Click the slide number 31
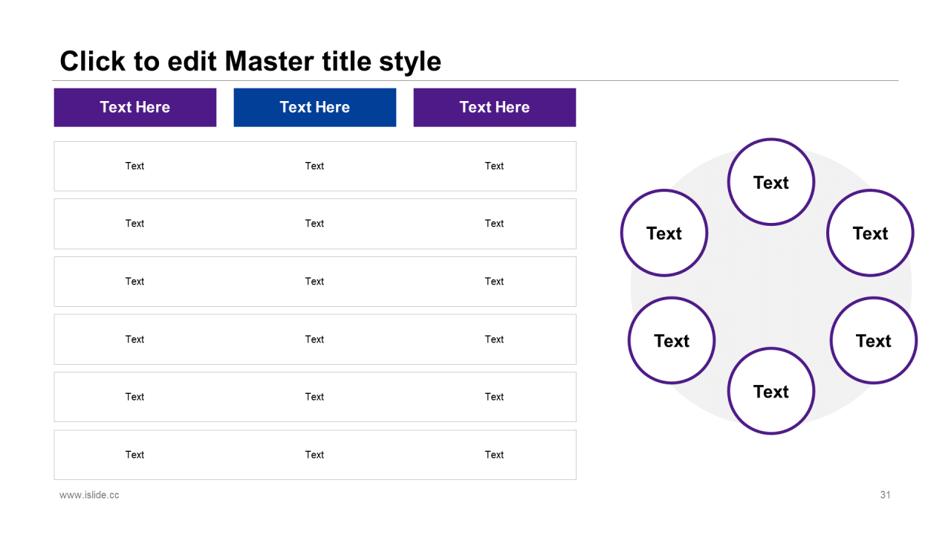The image size is (951, 535). tap(885, 495)
